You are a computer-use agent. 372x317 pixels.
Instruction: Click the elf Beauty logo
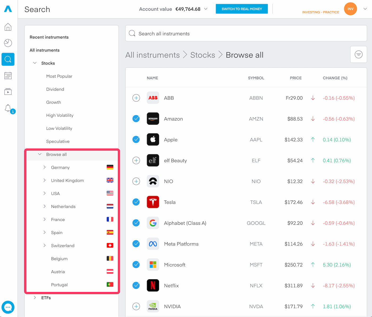click(x=153, y=160)
